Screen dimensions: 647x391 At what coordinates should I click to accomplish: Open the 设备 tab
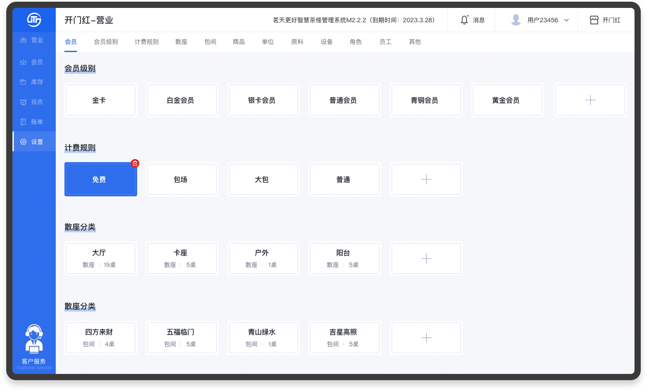coord(327,42)
